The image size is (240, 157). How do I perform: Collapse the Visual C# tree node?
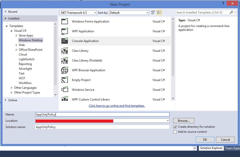point(11,31)
